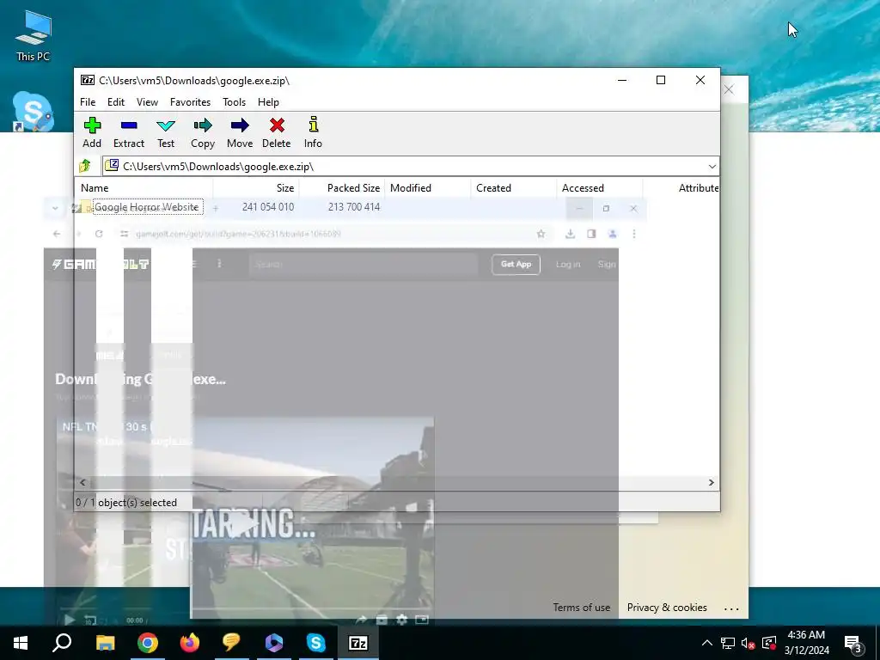Screen dimensions: 880x660
Task: Open Skype desktop shortcut
Action: (x=34, y=111)
